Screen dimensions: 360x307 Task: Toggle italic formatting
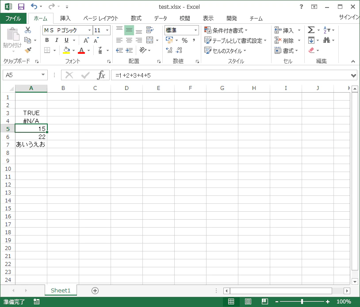click(57, 40)
